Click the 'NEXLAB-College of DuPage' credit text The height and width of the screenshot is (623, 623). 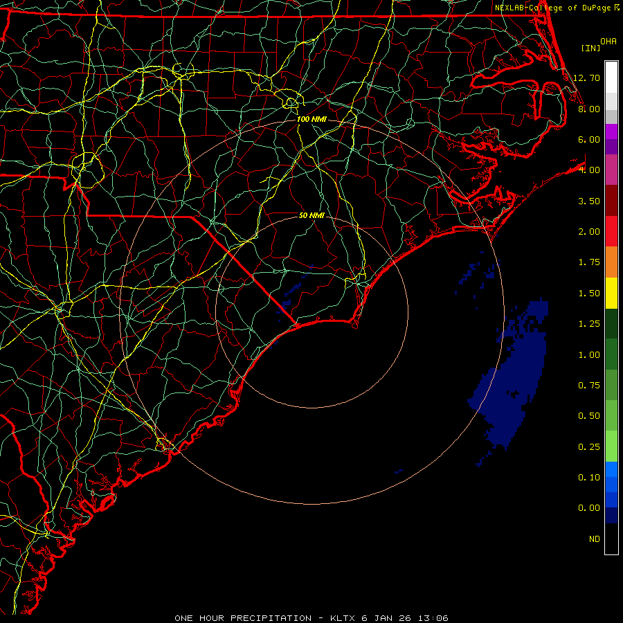coord(554,8)
